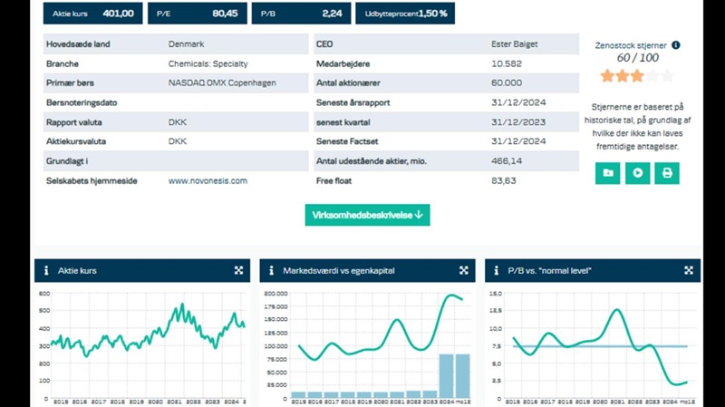Expand the Aktie kurs chart to fullscreen
This screenshot has width=725, height=407.
tap(238, 270)
